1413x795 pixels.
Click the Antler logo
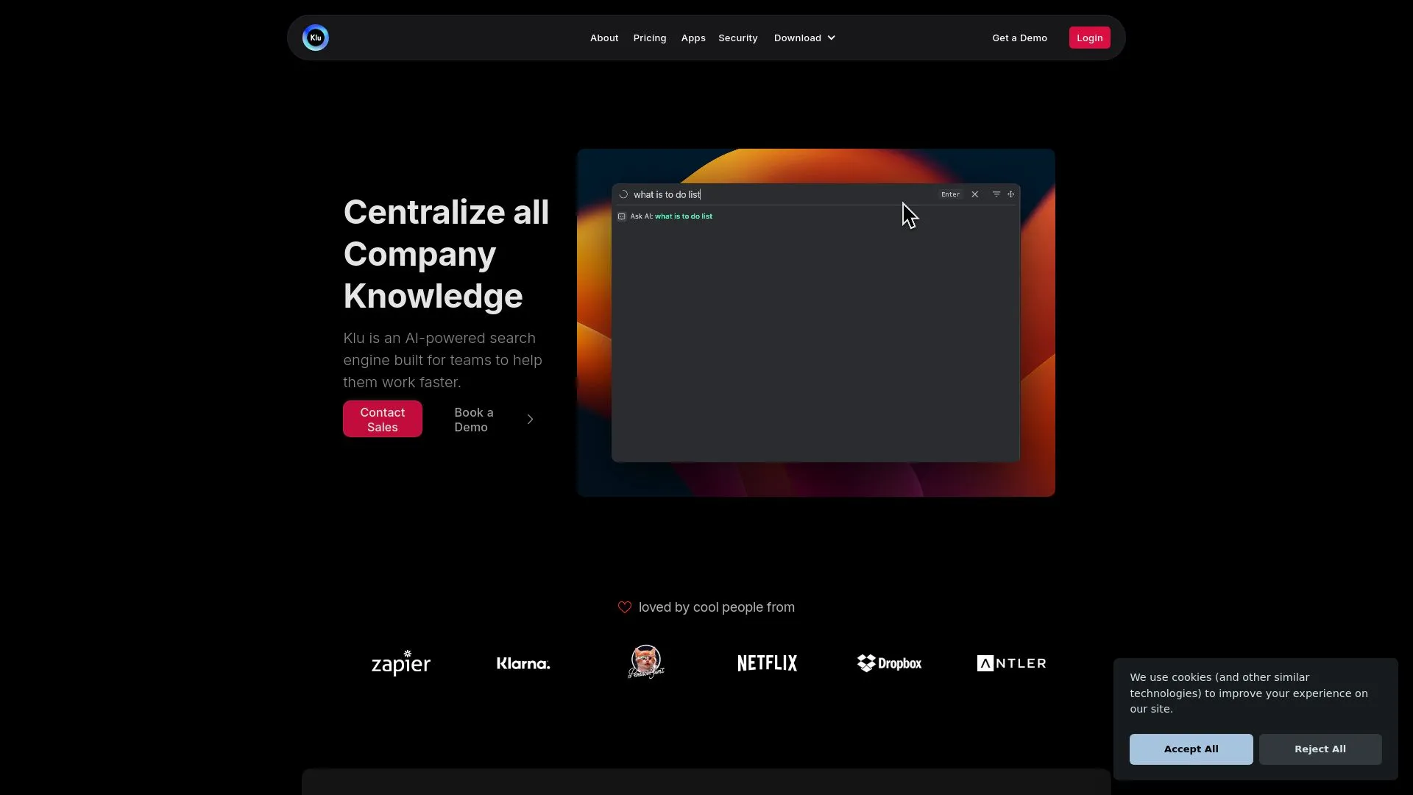point(1011,663)
